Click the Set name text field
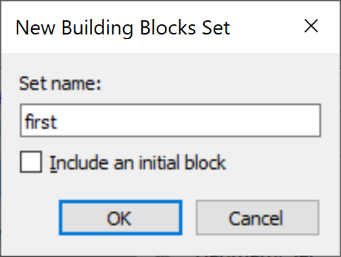Screen dimensions: 341x257 tap(170, 120)
